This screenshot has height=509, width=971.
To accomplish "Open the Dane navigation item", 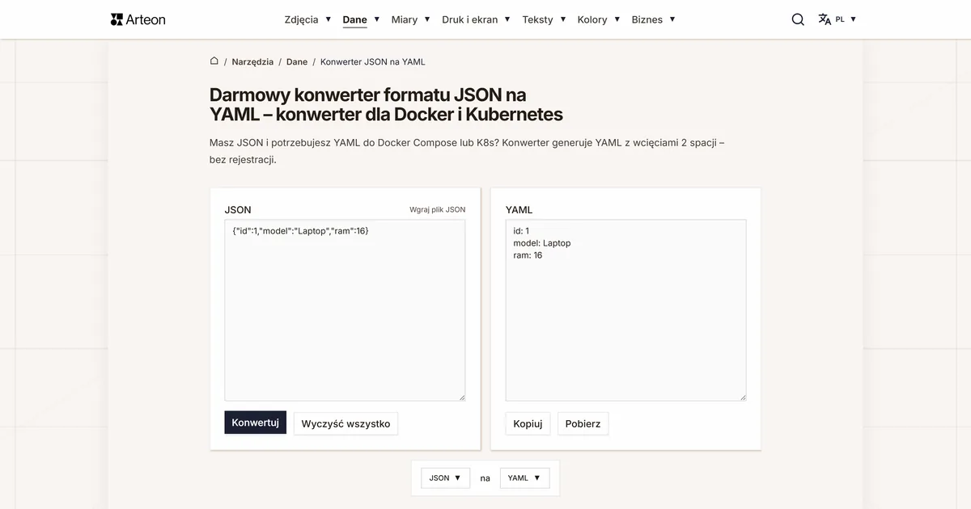I will [x=354, y=19].
